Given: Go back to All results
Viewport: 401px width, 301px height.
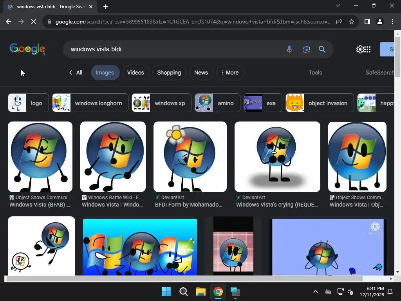Looking at the screenshot, I should [76, 73].
